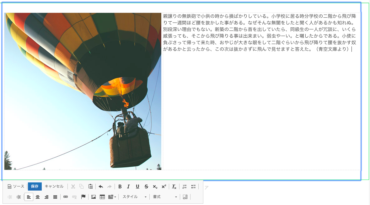Viewport: 370px width, 205px height.
Task: Click the undo arrow
Action: pyautogui.click(x=101, y=186)
